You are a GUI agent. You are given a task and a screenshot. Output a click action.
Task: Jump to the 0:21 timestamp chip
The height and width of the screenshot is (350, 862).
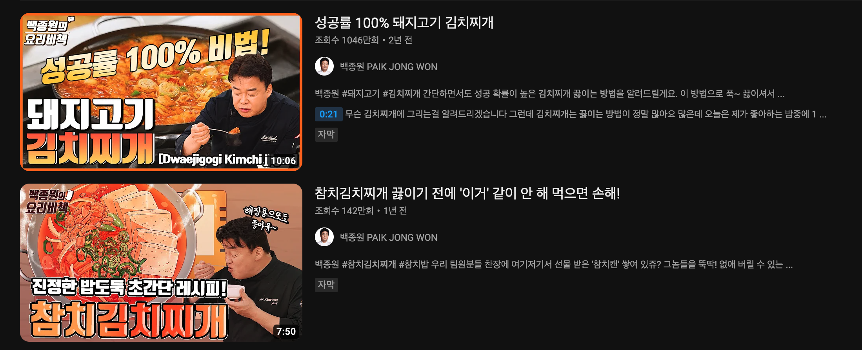tap(329, 114)
